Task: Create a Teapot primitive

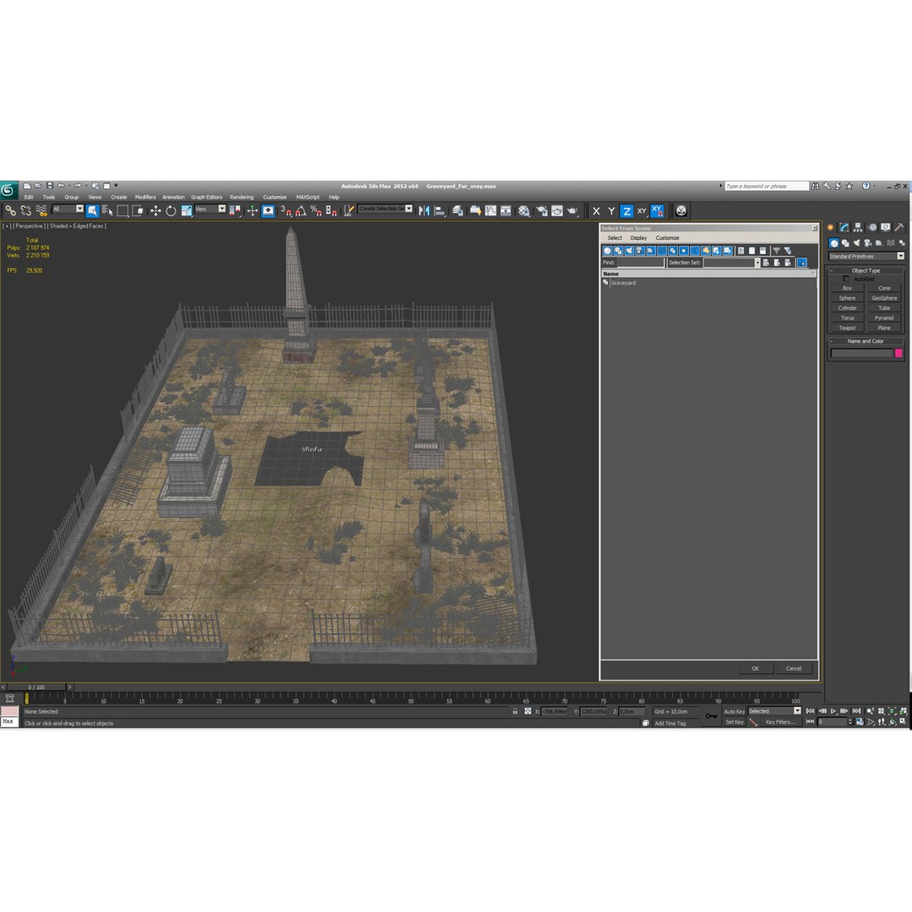Action: pyautogui.click(x=847, y=328)
